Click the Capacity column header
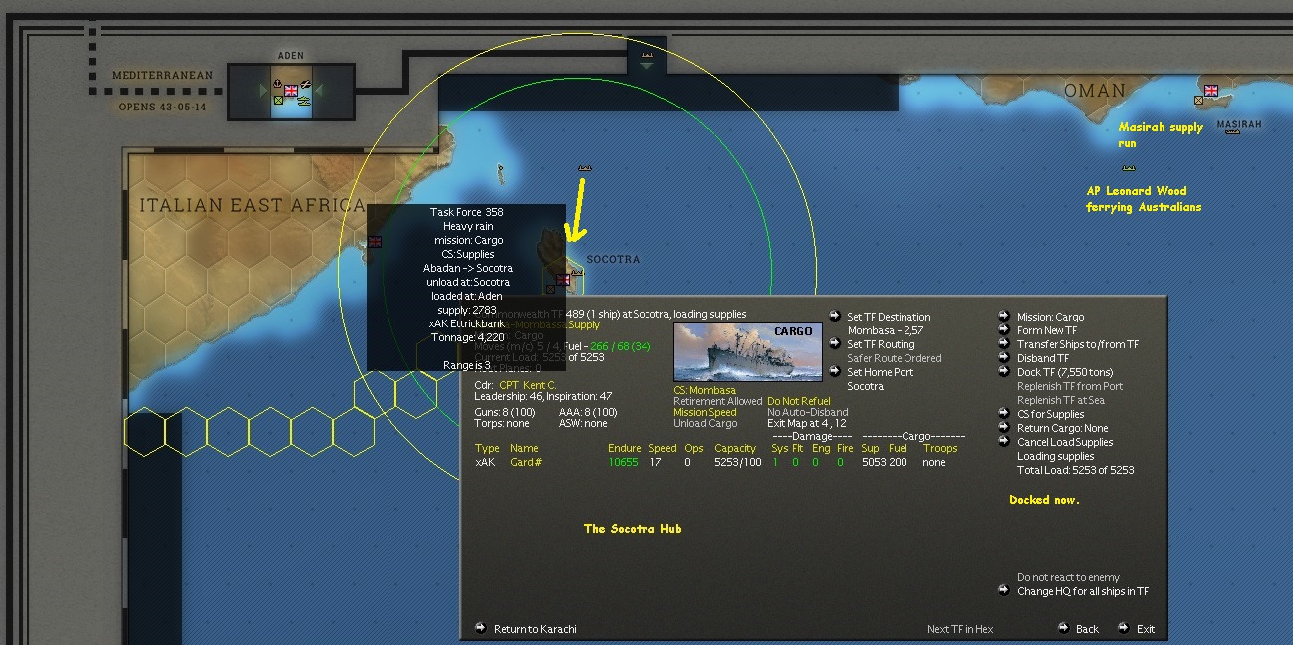Viewport: 1293px width, 645px height. [735, 448]
